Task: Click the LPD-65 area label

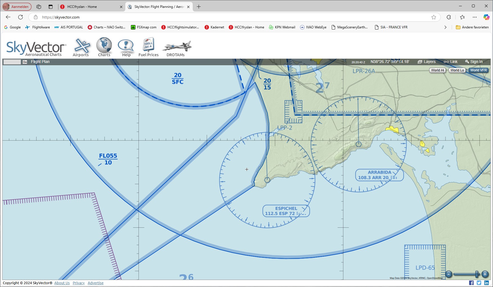Action: (x=425, y=268)
